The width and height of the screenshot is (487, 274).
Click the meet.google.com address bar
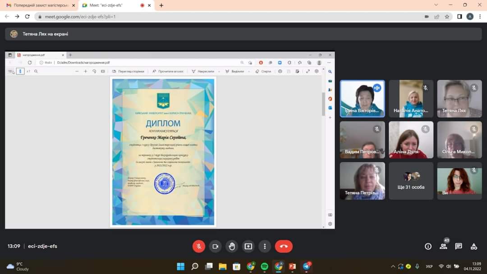[225, 17]
